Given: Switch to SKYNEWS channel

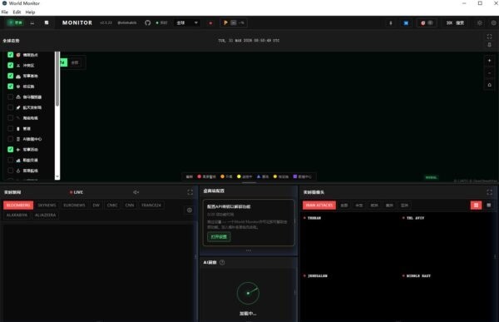Looking at the screenshot, I should point(47,206).
